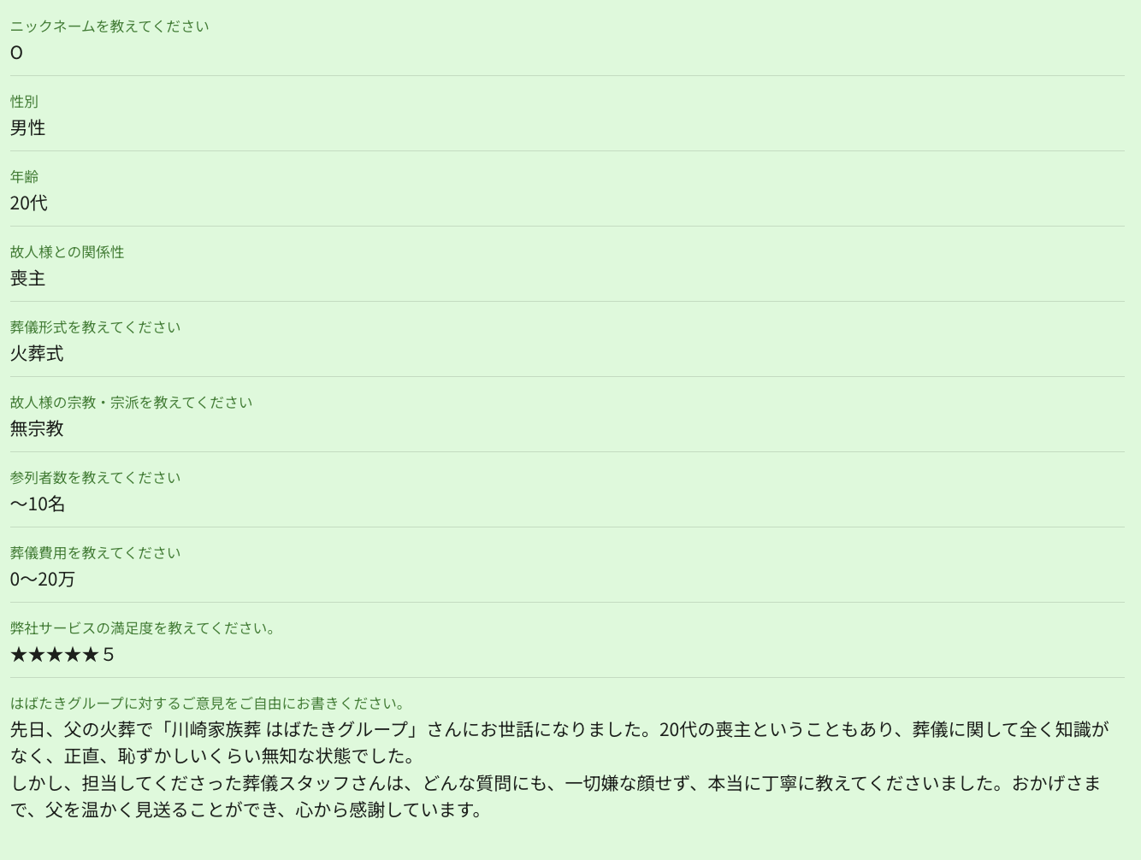Click the 故人様との関係性 label
The height and width of the screenshot is (860, 1141).
tap(67, 252)
